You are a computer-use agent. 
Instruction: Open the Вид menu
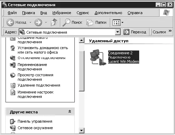coord(44,13)
